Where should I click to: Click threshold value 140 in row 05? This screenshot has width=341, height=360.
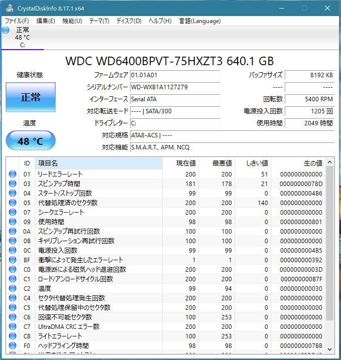click(263, 203)
